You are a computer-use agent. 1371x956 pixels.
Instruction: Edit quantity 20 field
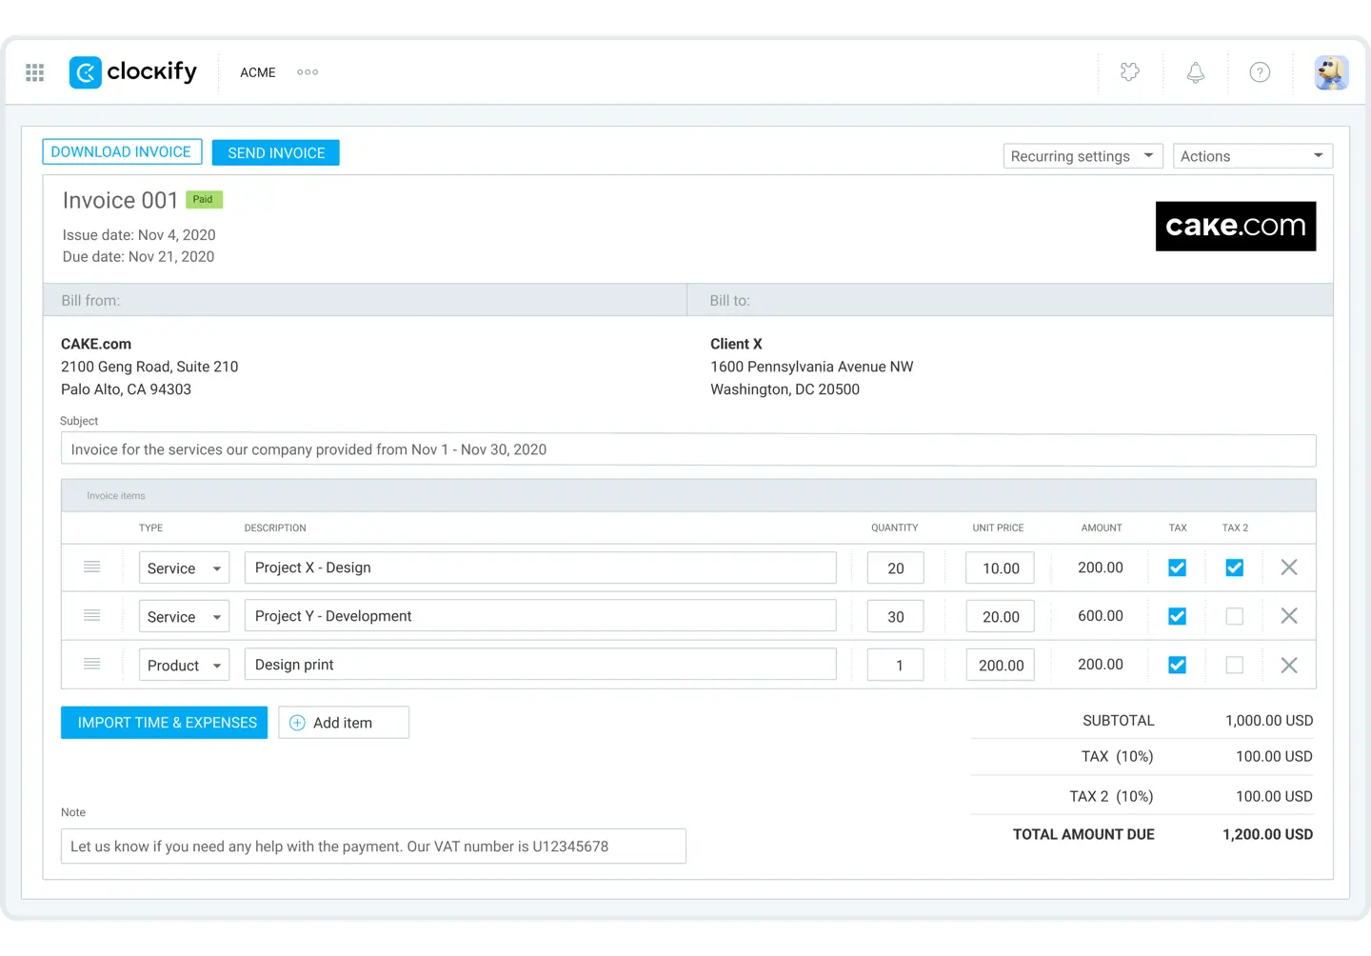pyautogui.click(x=896, y=568)
